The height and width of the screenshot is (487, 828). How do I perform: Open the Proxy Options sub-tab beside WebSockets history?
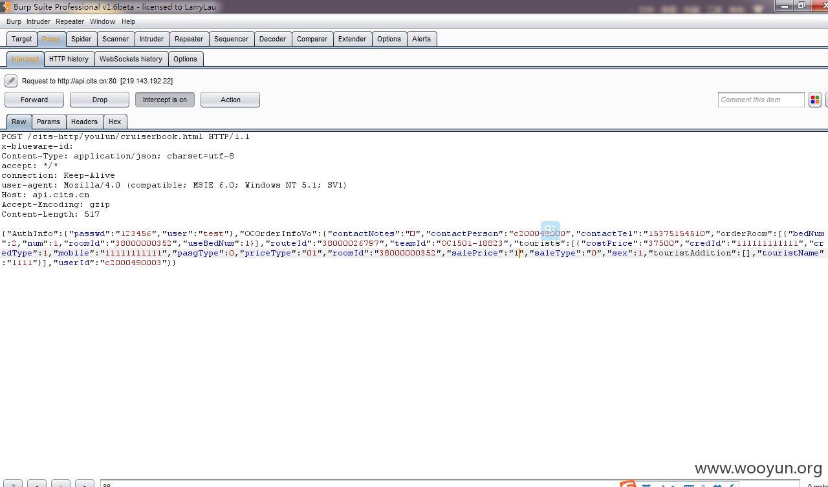pyautogui.click(x=185, y=59)
